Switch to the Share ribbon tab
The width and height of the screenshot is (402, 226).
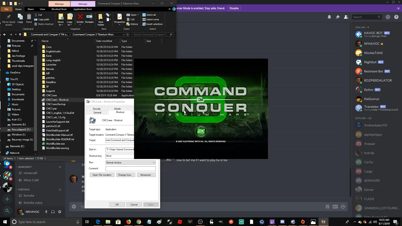30,9
